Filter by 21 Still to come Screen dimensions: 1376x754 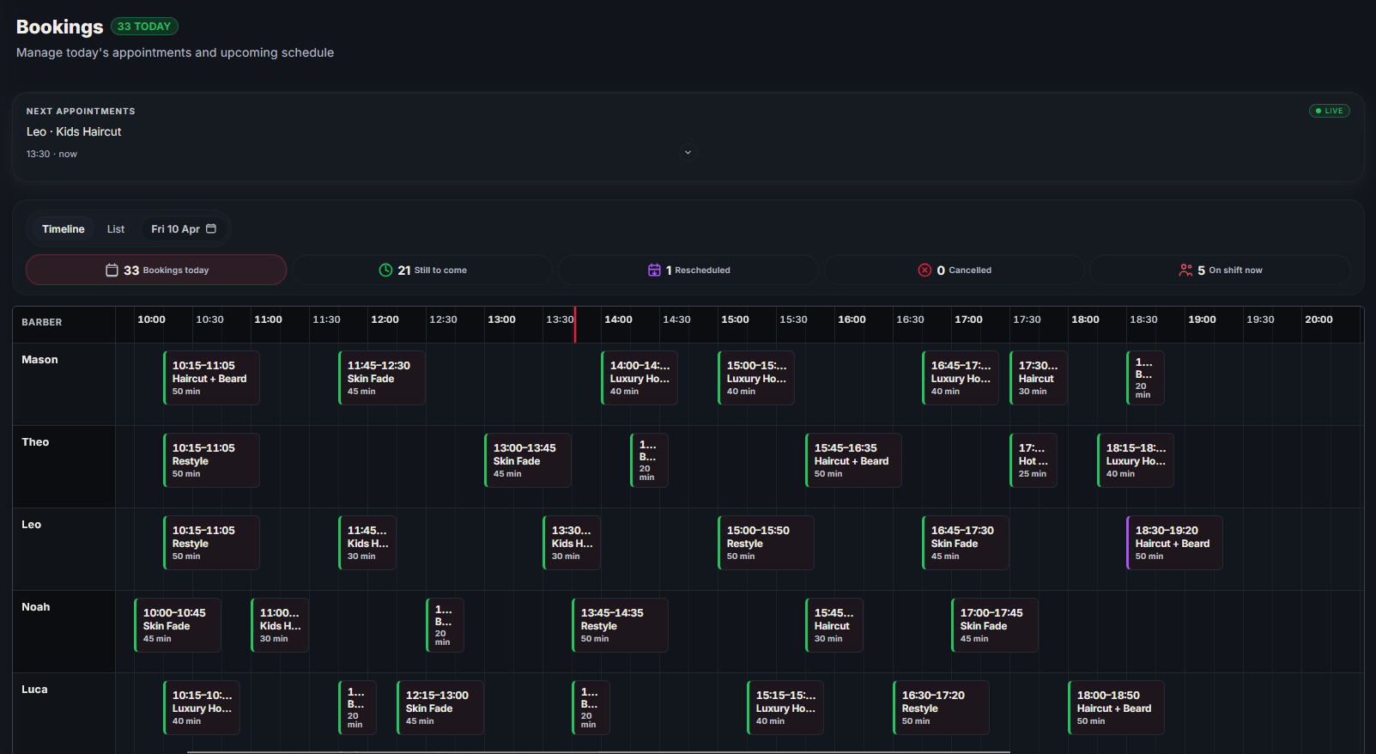(x=422, y=271)
